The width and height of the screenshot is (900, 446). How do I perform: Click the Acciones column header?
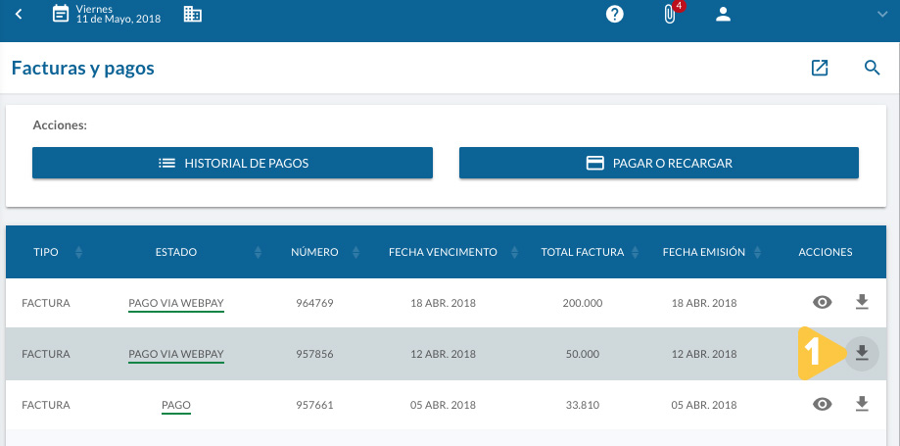pos(826,252)
